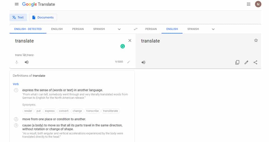Image resolution: width=269 pixels, height=142 pixels.
Task: Select Persian as source language
Action: (x=78, y=29)
